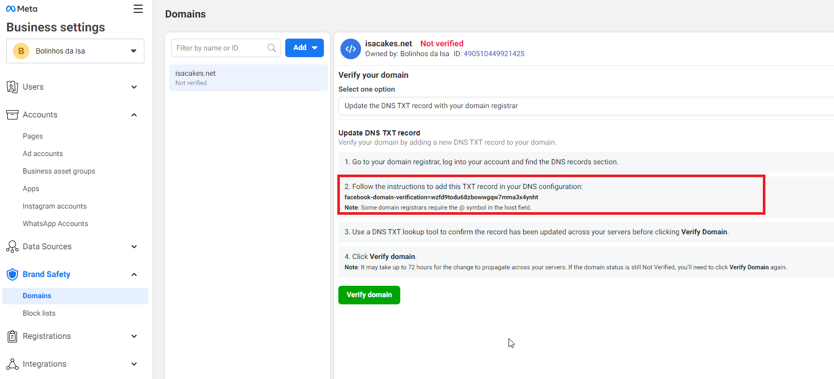
Task: Open Block lists
Action: (39, 313)
